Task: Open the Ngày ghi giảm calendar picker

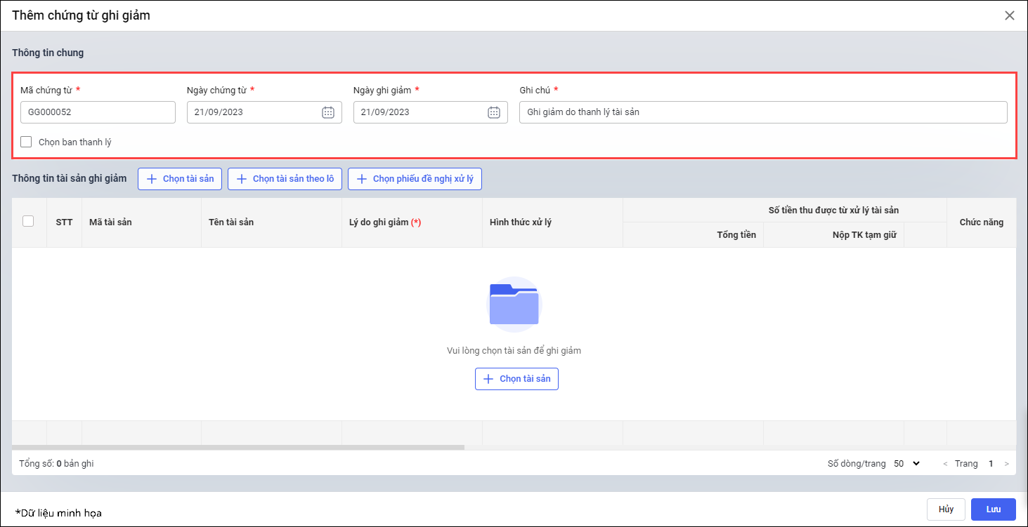Action: click(x=494, y=112)
